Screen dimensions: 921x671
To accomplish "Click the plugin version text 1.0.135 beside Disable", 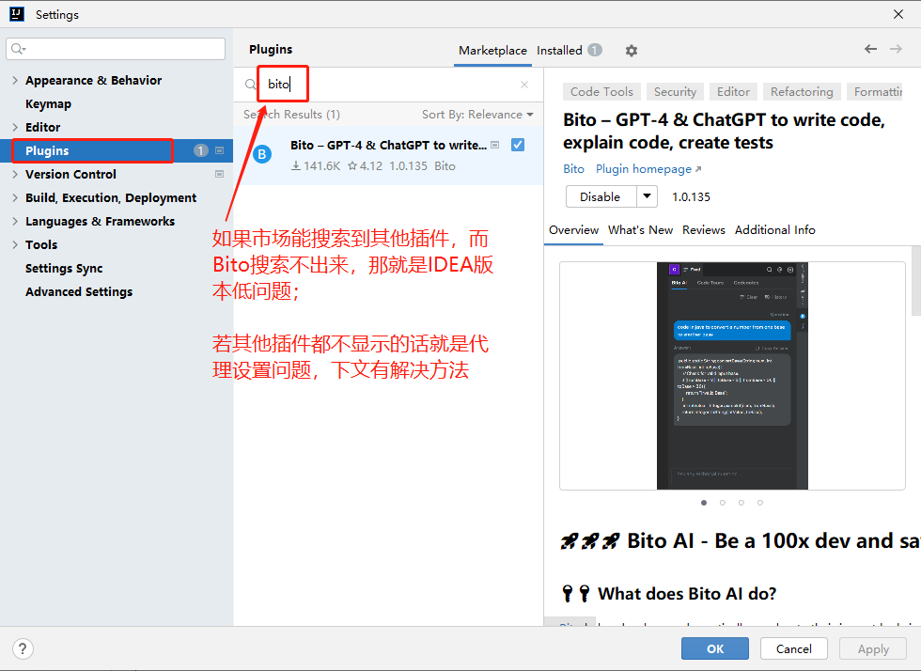I will tap(691, 196).
